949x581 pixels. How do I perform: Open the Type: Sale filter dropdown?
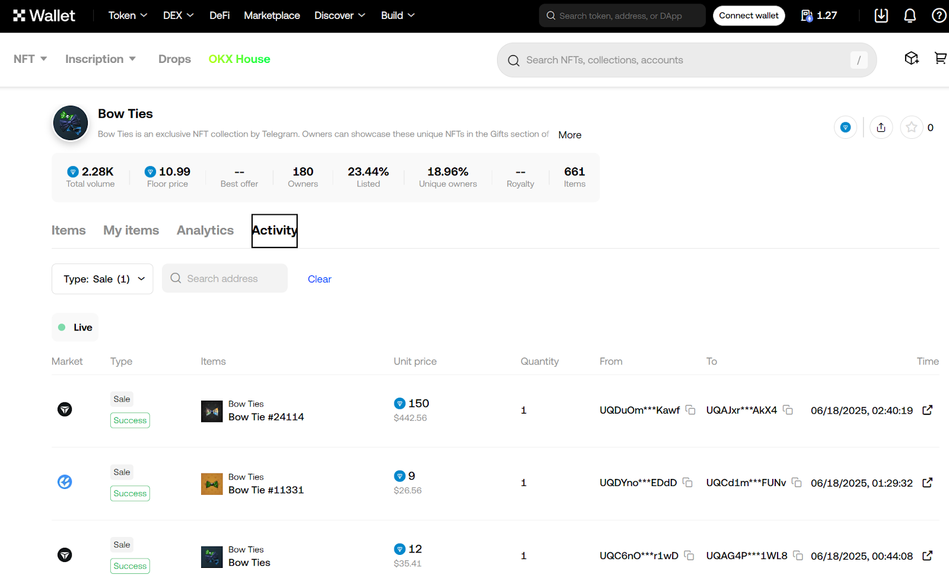[103, 279]
